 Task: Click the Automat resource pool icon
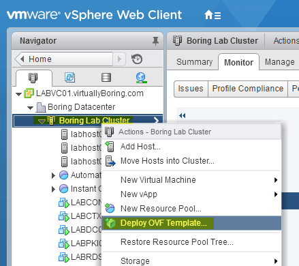pyautogui.click(x=63, y=175)
